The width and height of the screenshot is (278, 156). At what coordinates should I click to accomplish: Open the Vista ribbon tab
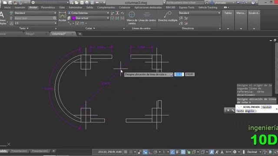[62, 7]
